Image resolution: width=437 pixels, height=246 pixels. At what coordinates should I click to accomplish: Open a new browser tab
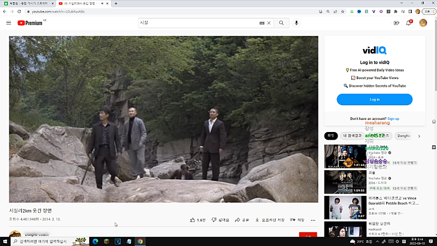coord(116,3)
